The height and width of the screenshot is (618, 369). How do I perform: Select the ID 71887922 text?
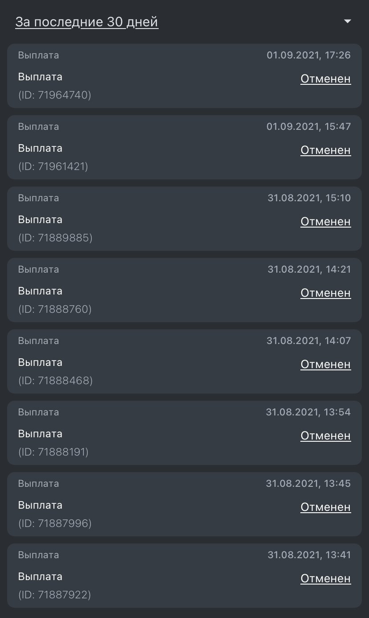point(54,595)
